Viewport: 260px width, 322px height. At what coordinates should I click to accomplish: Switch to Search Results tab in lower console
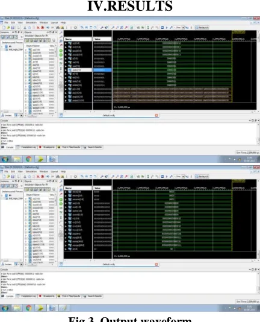93,296
